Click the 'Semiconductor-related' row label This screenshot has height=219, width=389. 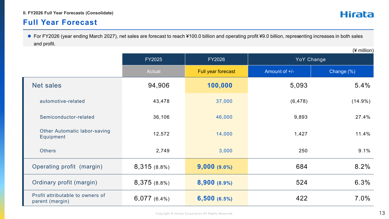pyautogui.click(x=67, y=117)
